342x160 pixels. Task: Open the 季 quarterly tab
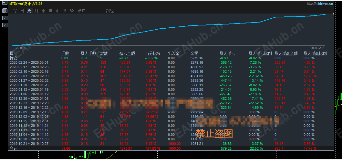[x=43, y=11]
